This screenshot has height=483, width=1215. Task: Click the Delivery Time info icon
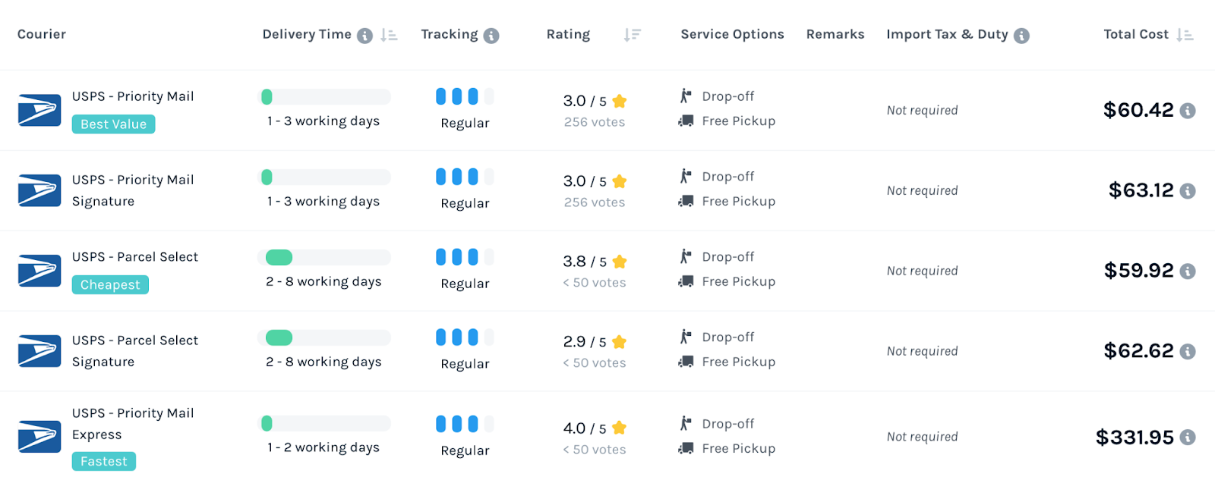tap(364, 36)
